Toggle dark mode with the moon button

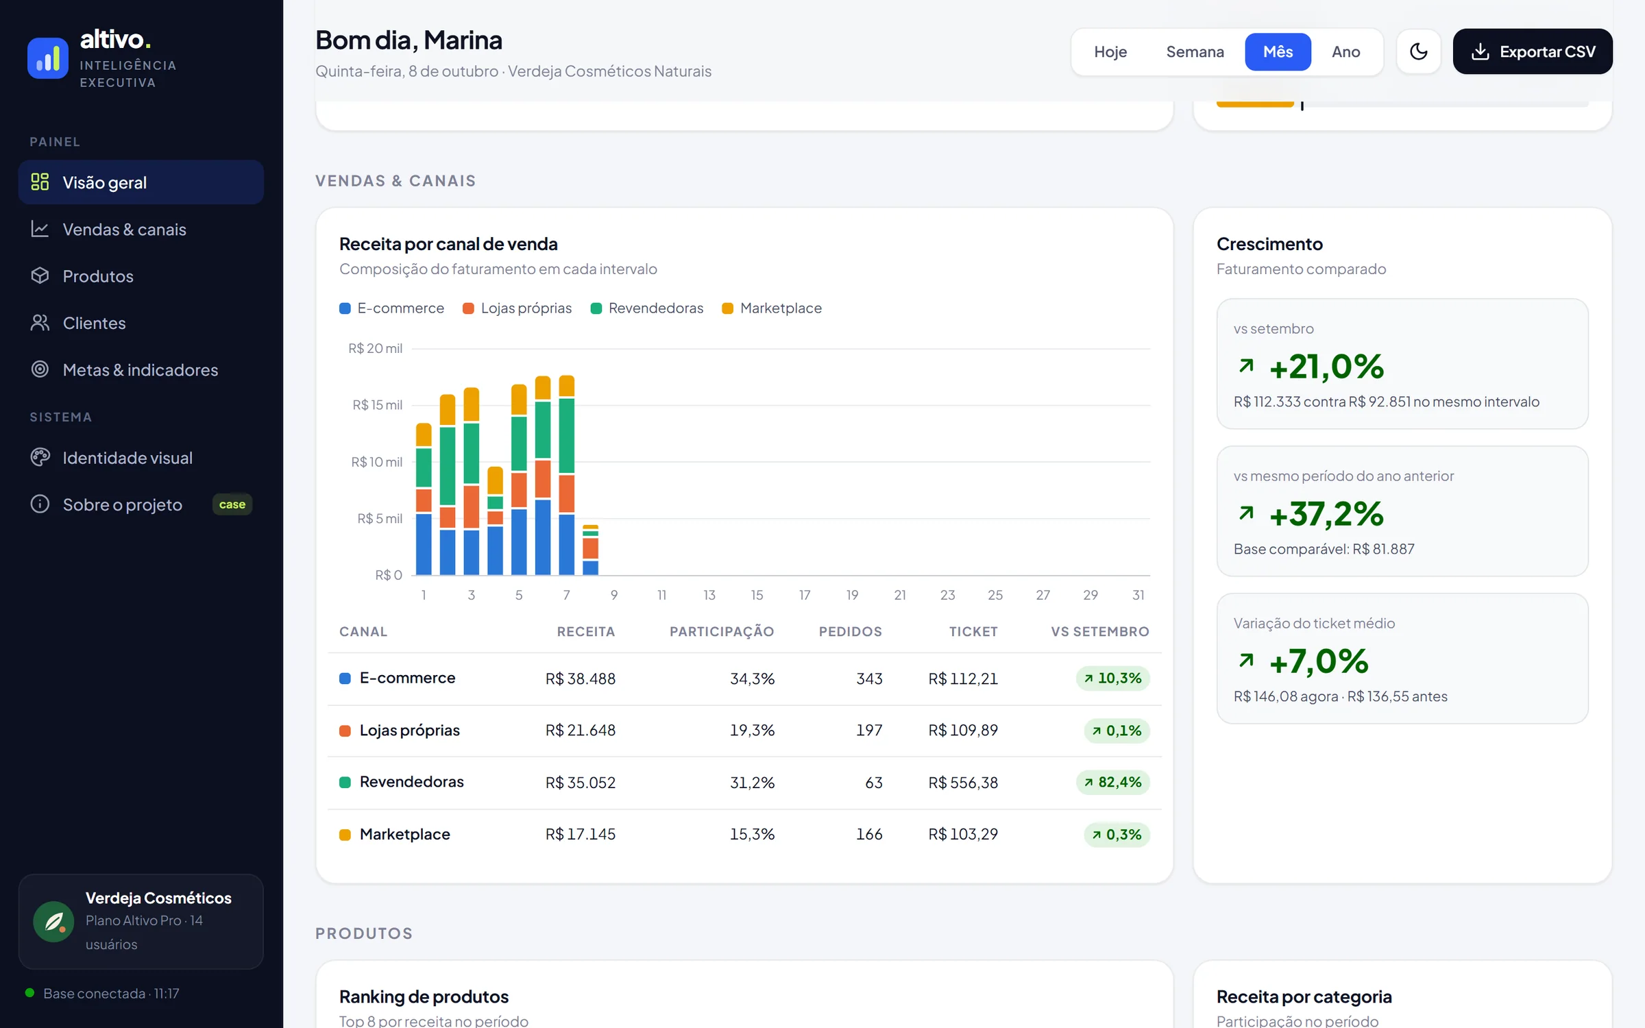pyautogui.click(x=1419, y=51)
